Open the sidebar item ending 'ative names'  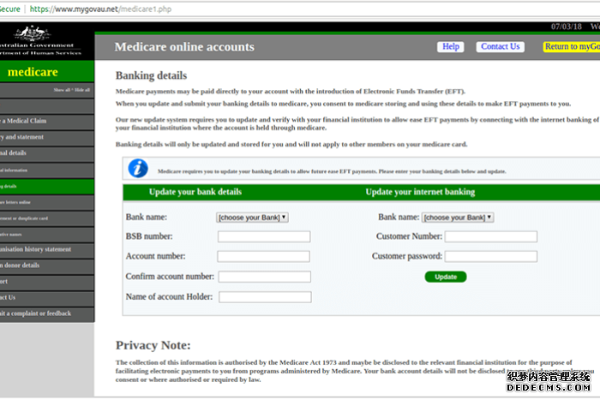tap(46, 235)
